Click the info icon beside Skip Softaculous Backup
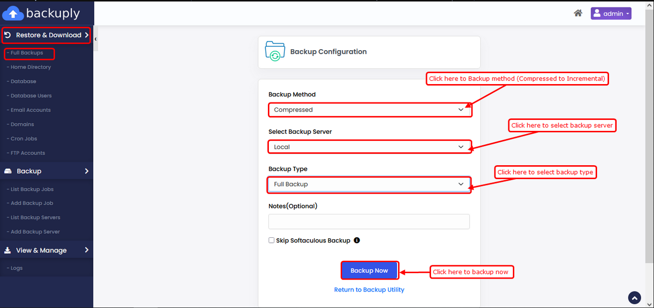 tap(357, 240)
